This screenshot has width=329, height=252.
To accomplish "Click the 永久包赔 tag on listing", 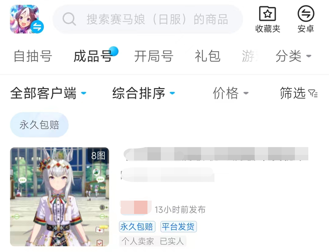I will point(137,227).
